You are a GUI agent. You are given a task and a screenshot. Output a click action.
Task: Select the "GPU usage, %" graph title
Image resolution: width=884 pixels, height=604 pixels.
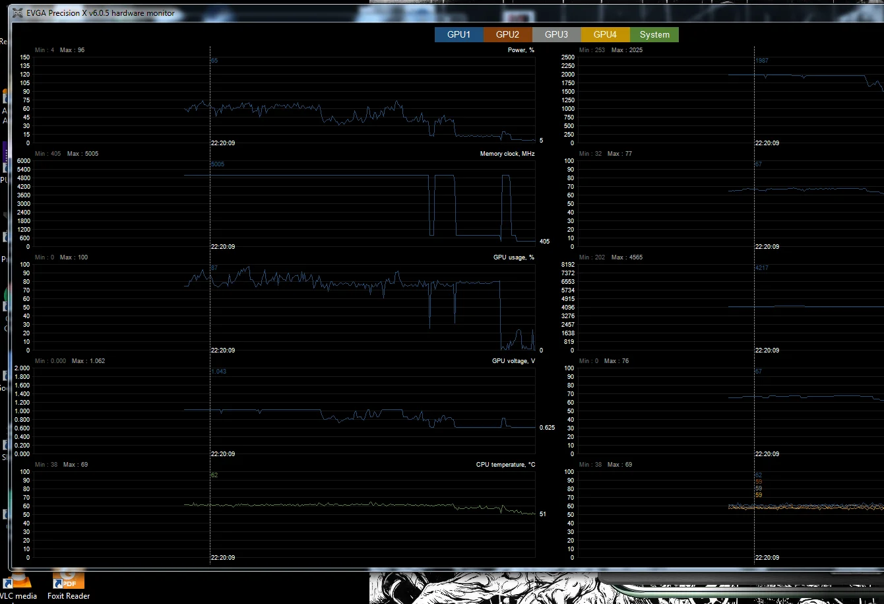point(514,257)
